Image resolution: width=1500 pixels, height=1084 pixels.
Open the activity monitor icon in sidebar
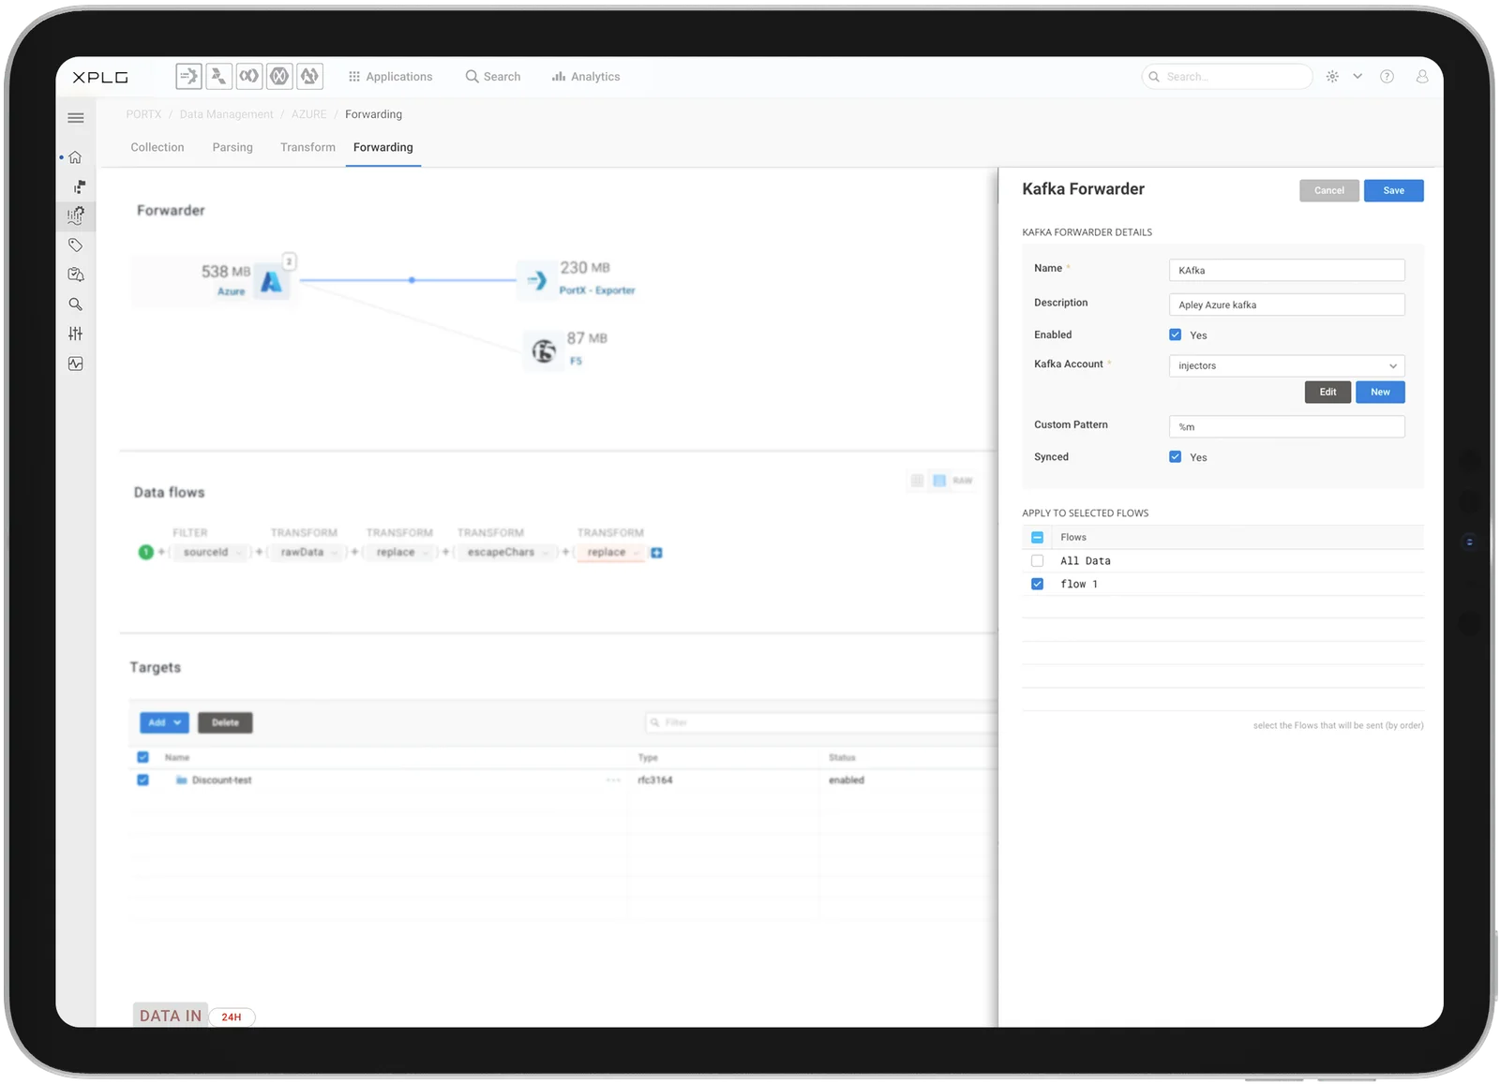pyautogui.click(x=76, y=364)
